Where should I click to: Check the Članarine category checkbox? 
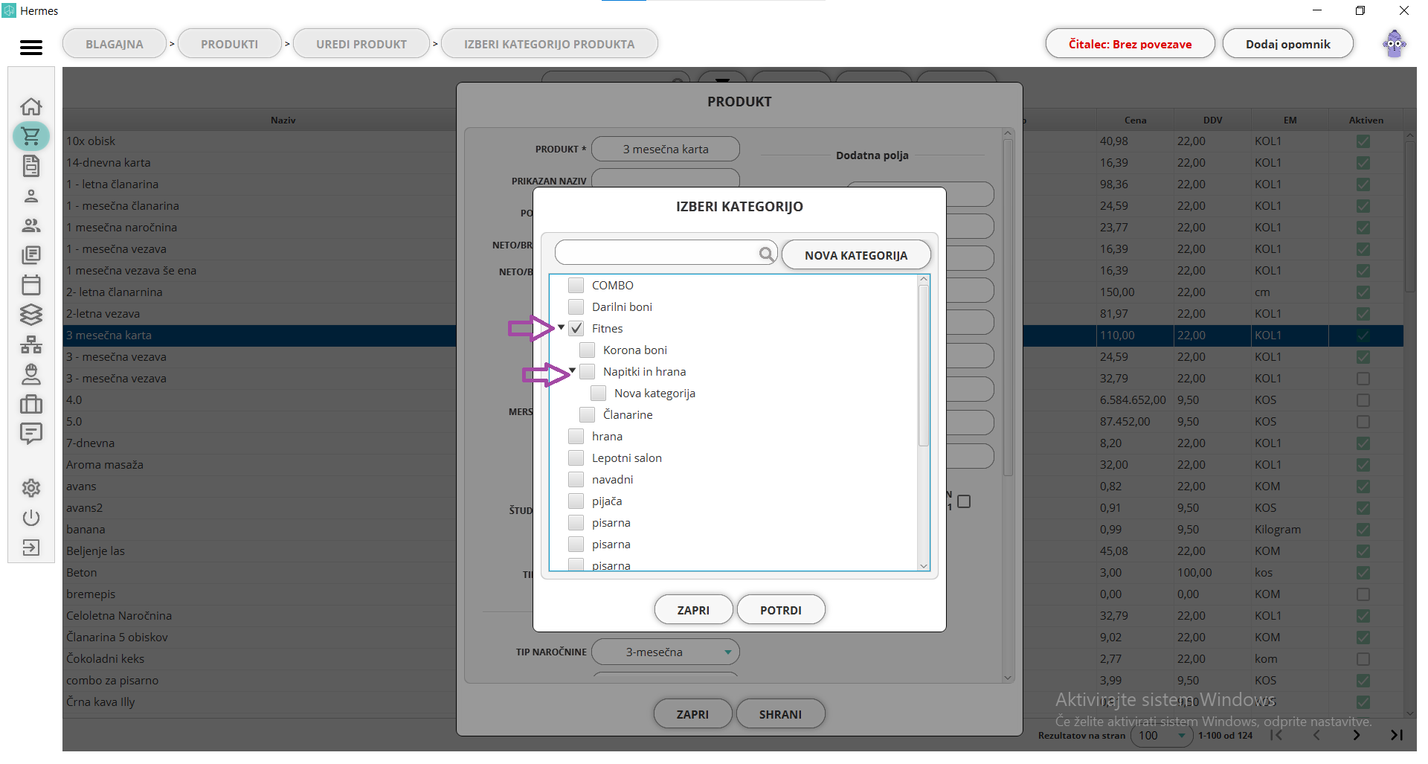pyautogui.click(x=587, y=414)
